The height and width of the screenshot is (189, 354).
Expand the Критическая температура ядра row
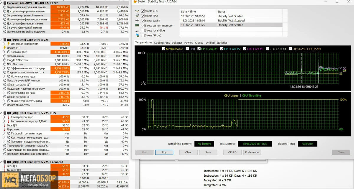tap(4, 137)
